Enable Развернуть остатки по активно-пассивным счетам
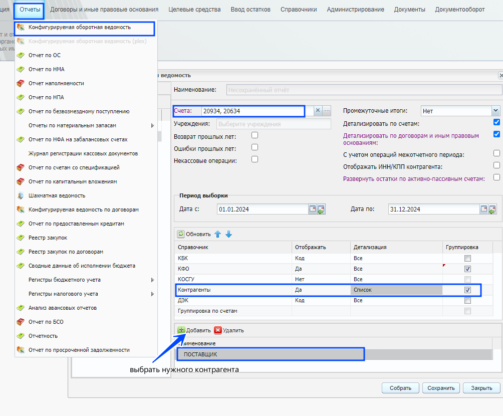 tap(496, 177)
